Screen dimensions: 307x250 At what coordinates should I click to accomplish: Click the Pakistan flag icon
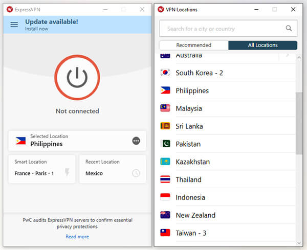(x=165, y=144)
